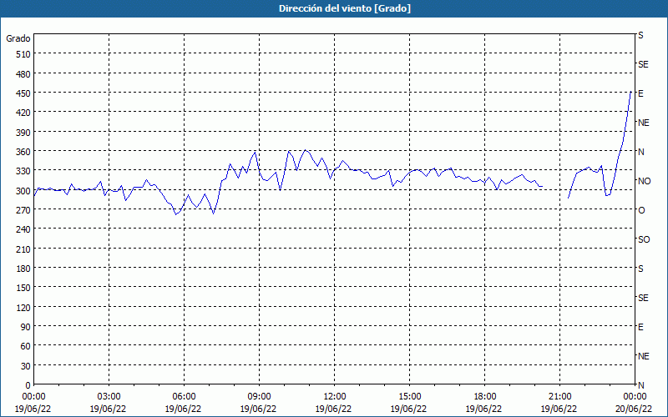
Task: Select the 06:00 time label
Action: pyautogui.click(x=184, y=397)
